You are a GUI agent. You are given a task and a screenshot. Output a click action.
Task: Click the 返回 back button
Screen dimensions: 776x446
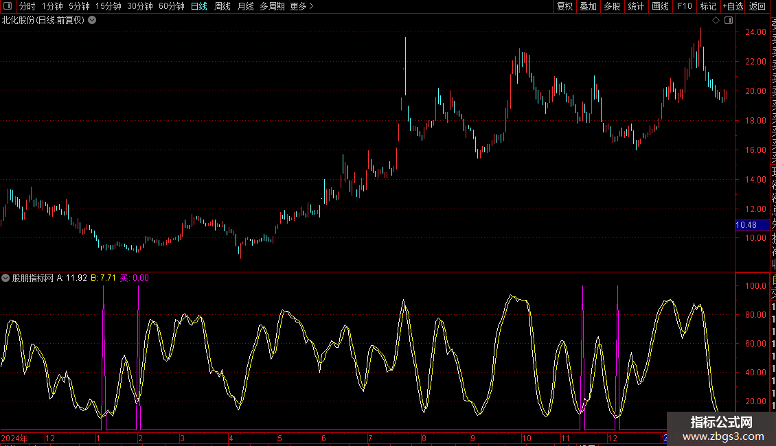click(757, 6)
